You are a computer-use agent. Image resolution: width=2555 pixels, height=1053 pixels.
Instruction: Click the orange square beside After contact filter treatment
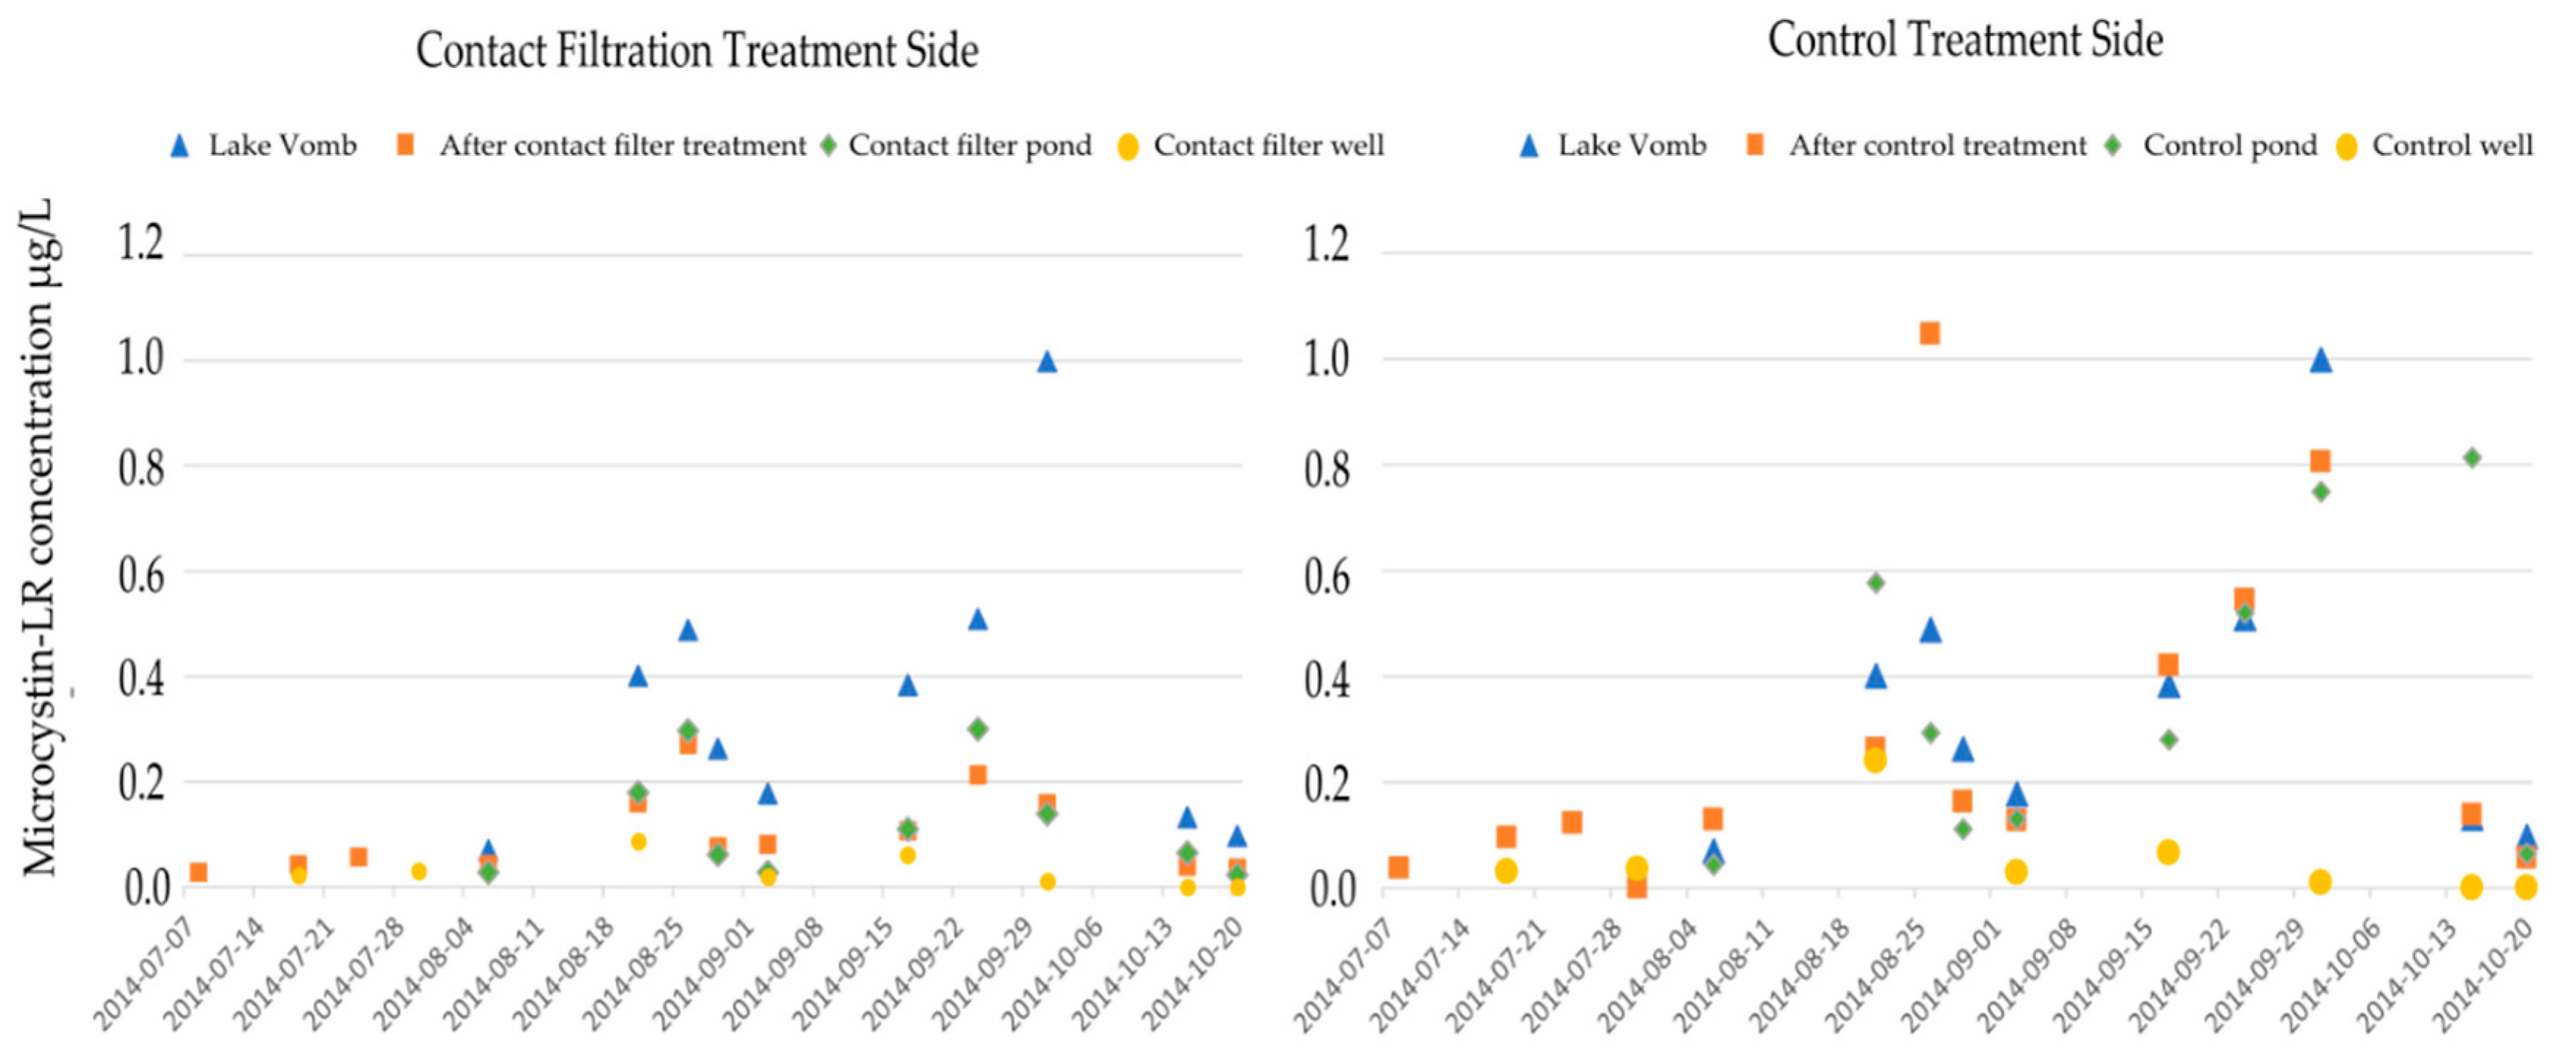pyautogui.click(x=405, y=146)
